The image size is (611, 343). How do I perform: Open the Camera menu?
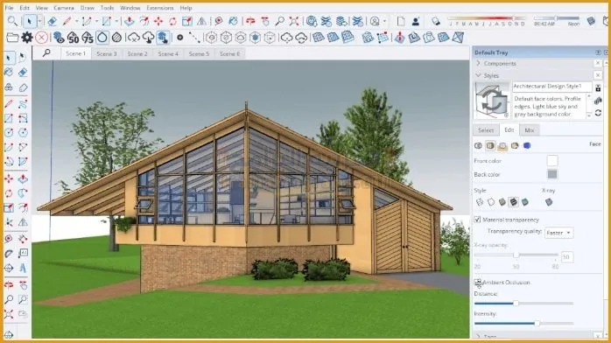click(64, 8)
